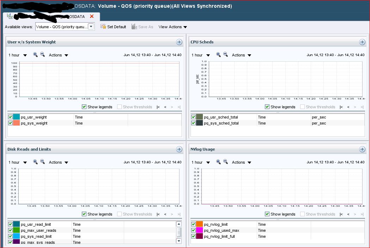Close the QOSDATA tab with red X
The height and width of the screenshot is (248, 370).
(x=92, y=16)
